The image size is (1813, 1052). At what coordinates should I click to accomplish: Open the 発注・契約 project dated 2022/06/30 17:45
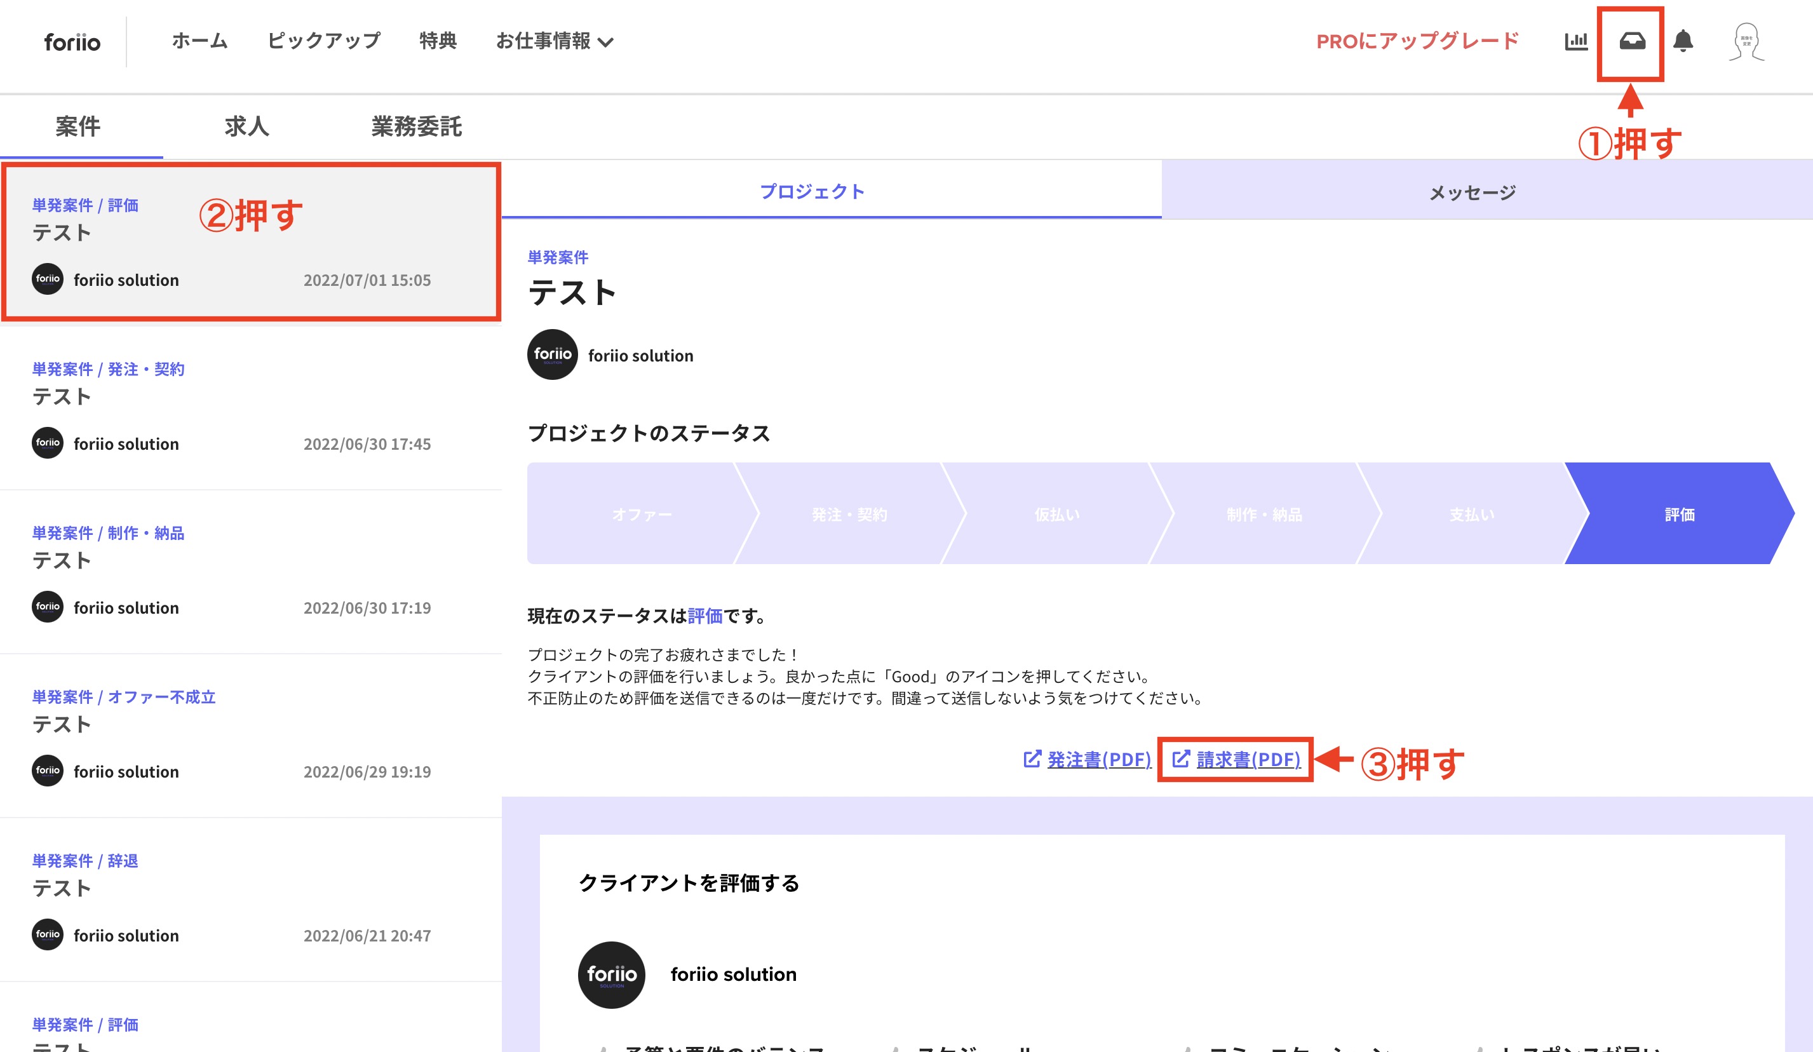pyautogui.click(x=251, y=408)
